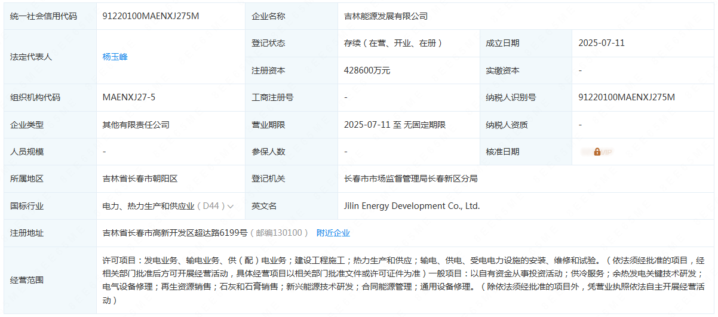Click the postal code 邮编130100
Screen dimensions: 718x317
(x=279, y=233)
